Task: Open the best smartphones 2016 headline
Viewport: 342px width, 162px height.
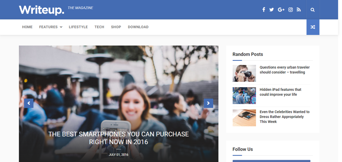Action: coord(119,138)
